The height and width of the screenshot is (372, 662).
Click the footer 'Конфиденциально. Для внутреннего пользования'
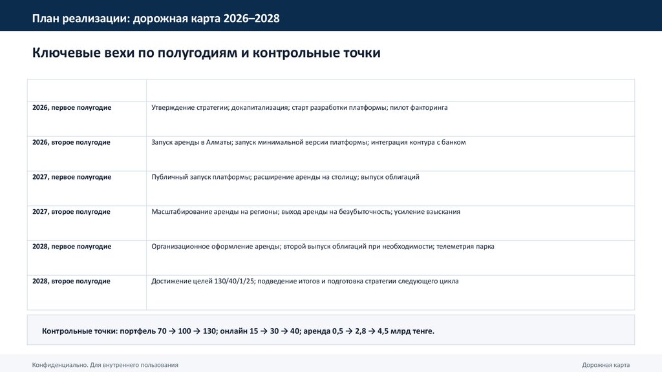coord(105,365)
